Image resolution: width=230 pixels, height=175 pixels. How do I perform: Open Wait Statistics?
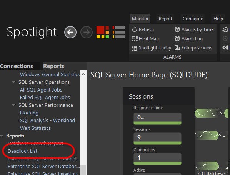click(x=35, y=128)
